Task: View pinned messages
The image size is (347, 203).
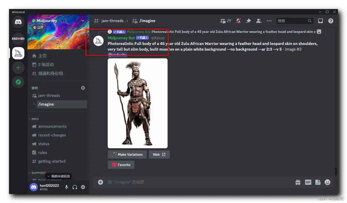Action: click(248, 21)
